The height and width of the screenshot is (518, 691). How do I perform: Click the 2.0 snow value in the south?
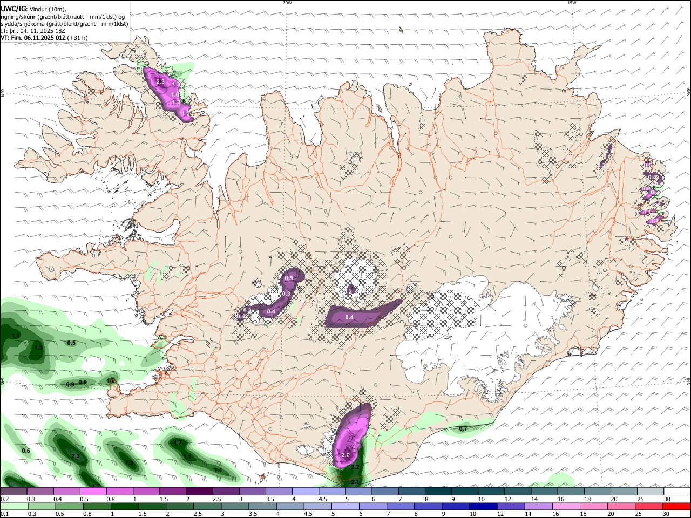(345, 455)
